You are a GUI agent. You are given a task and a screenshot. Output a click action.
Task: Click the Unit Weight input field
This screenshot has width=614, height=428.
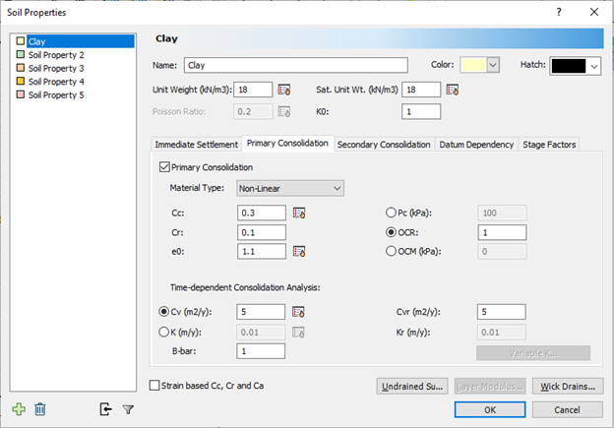tap(253, 90)
